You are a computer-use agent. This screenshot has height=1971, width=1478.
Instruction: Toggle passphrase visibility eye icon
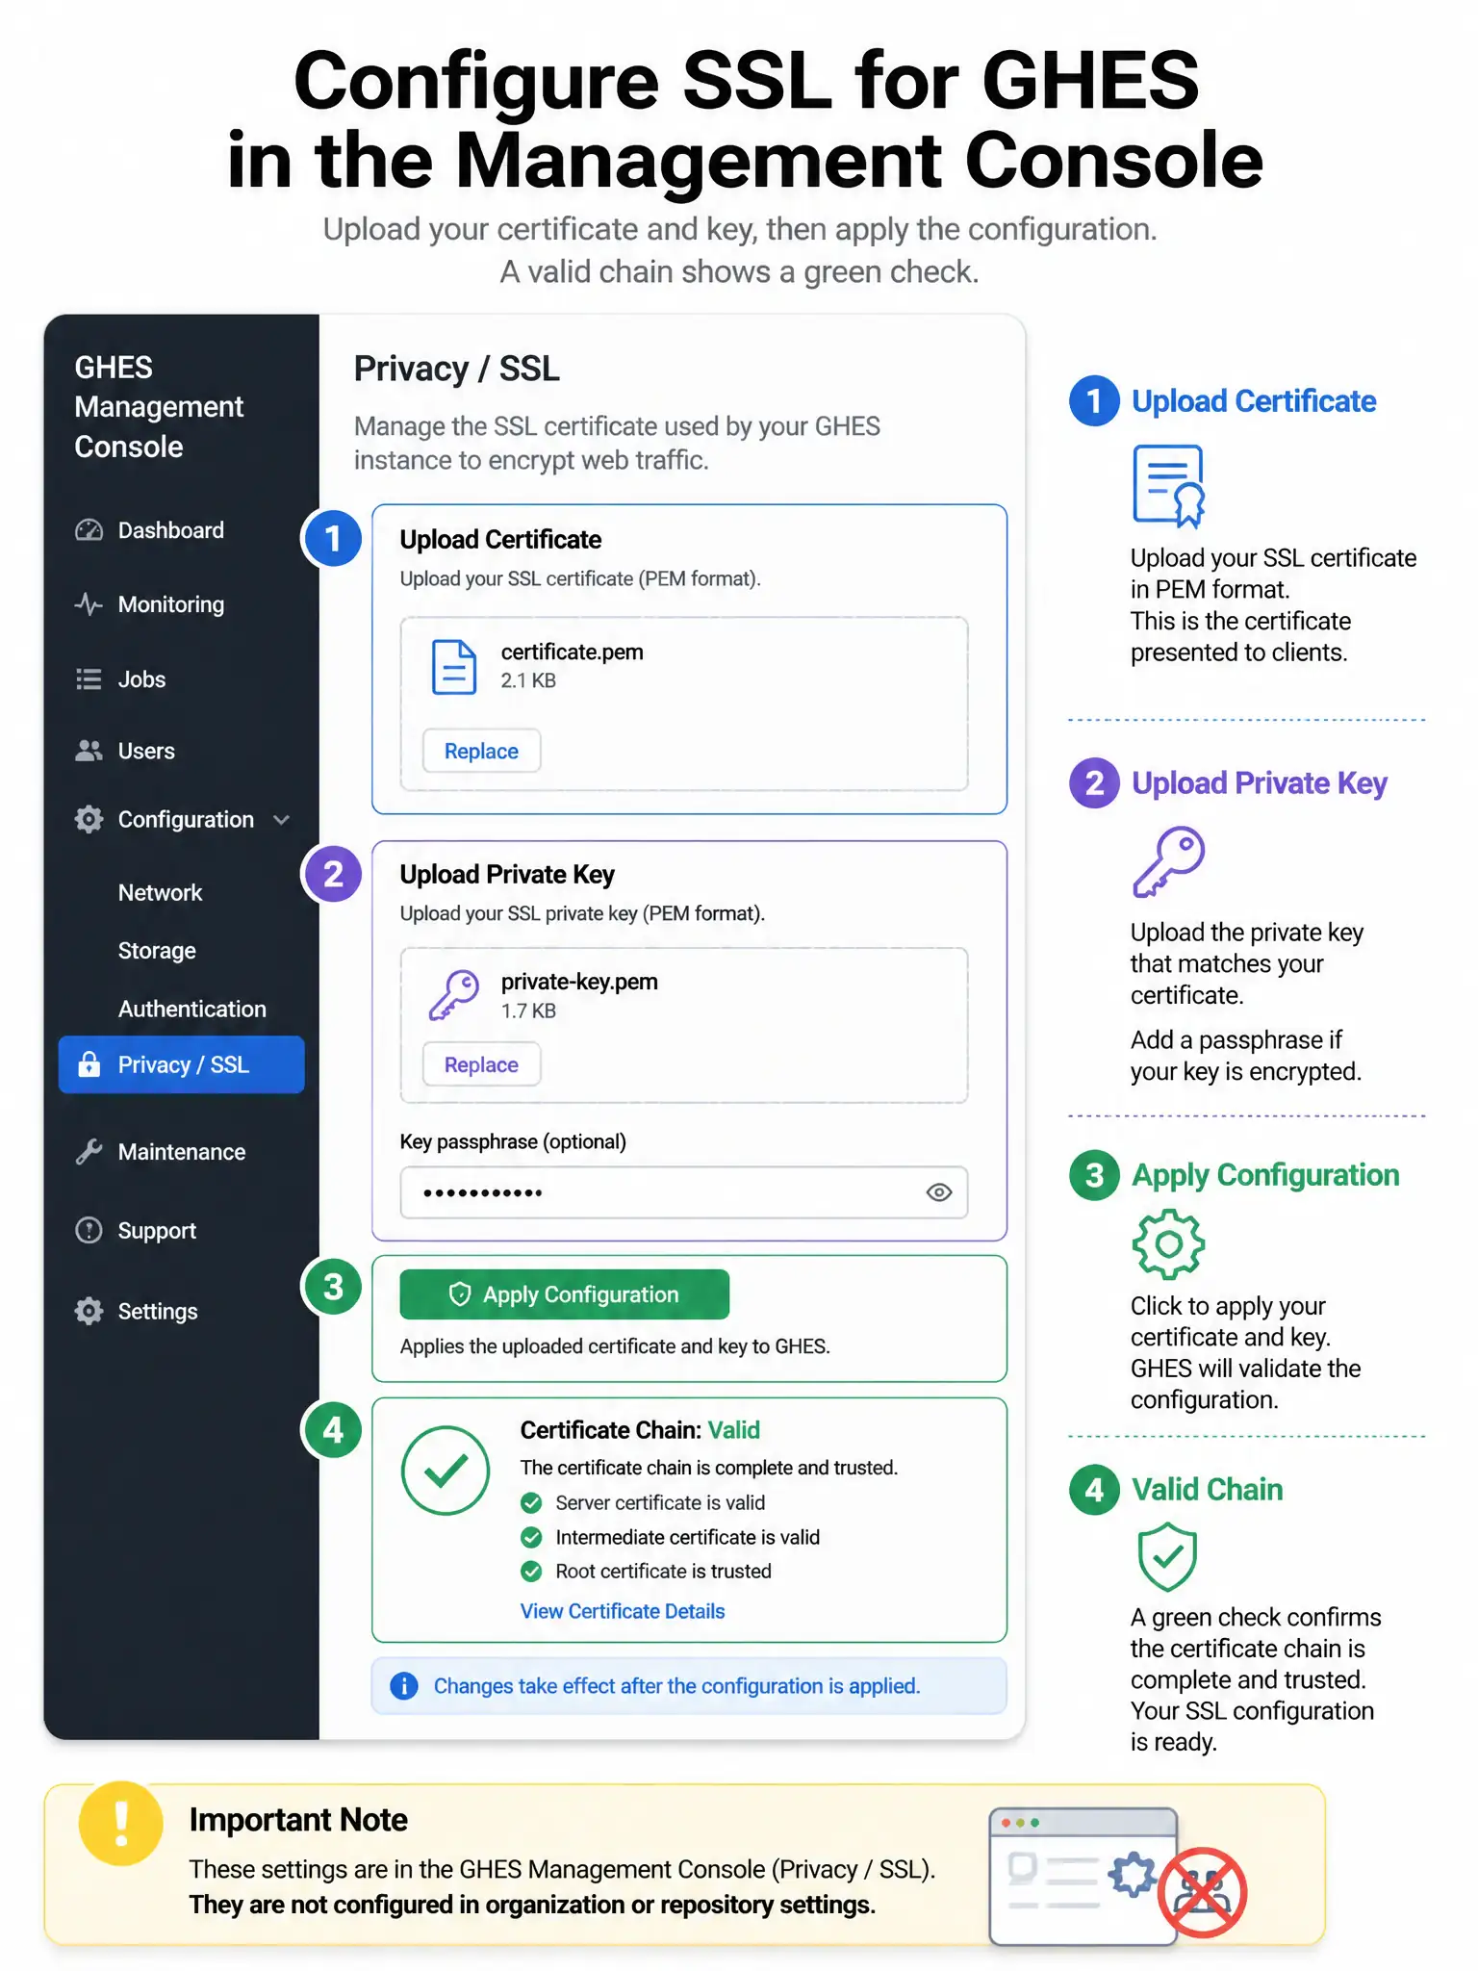click(939, 1193)
